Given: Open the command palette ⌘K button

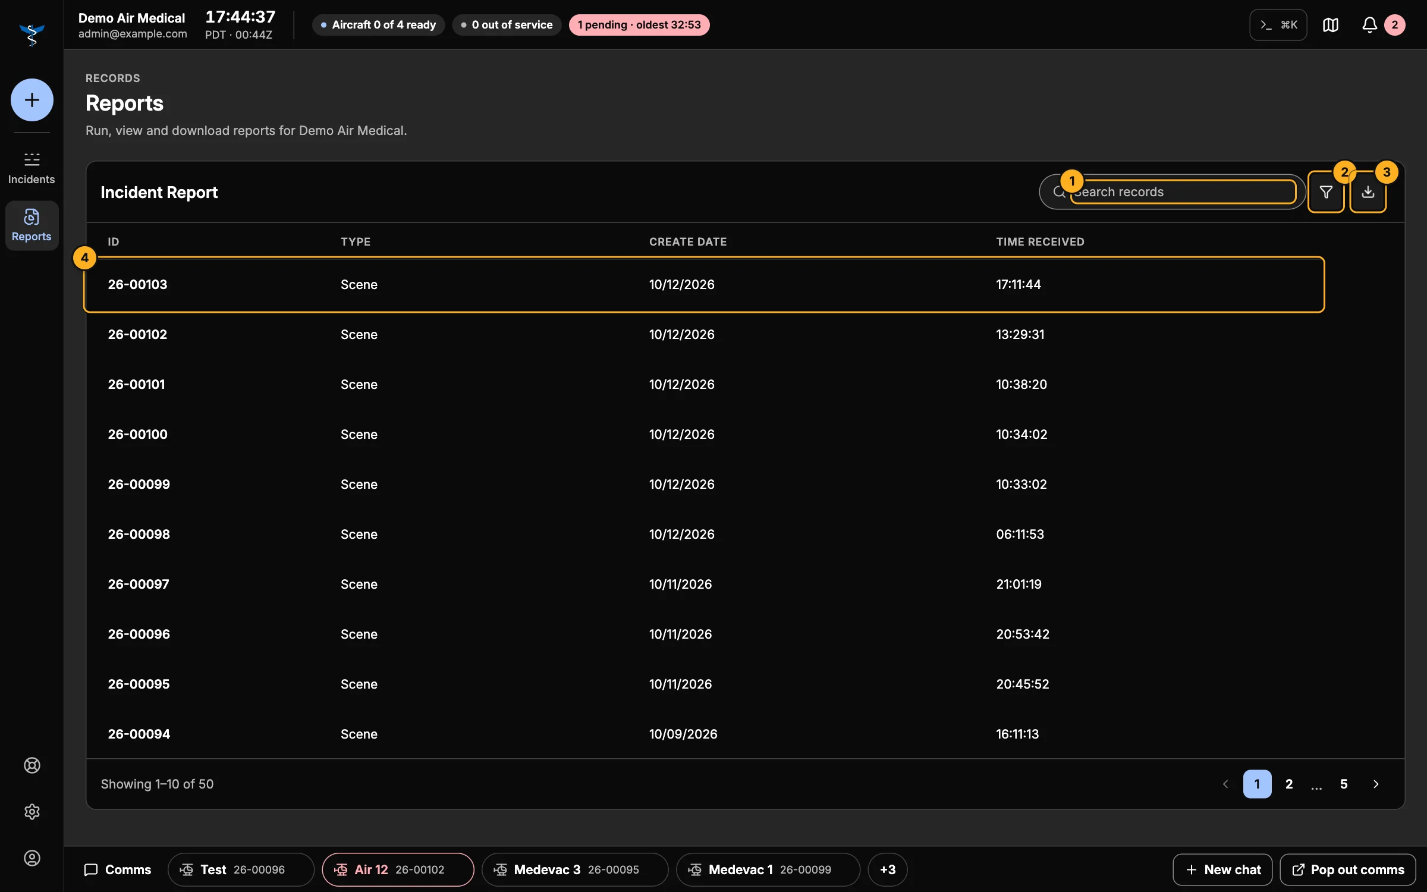Looking at the screenshot, I should coord(1278,25).
